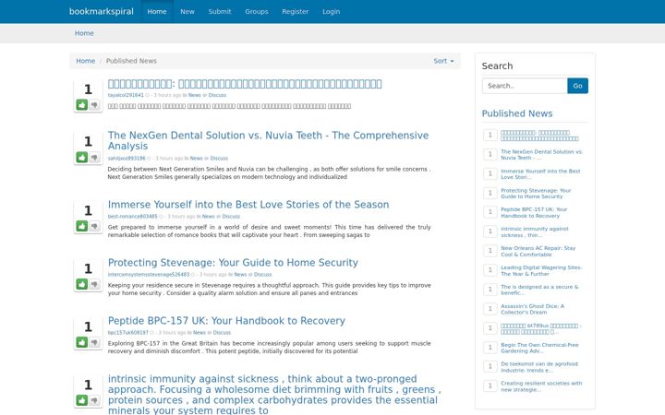Viewport: 665px width, 415px height.
Task: Open the Login page
Action: (332, 11)
